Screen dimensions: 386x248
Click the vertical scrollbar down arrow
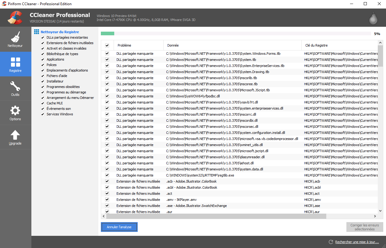coord(381,211)
